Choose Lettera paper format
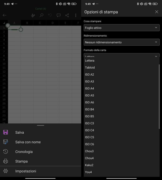 click(122, 60)
